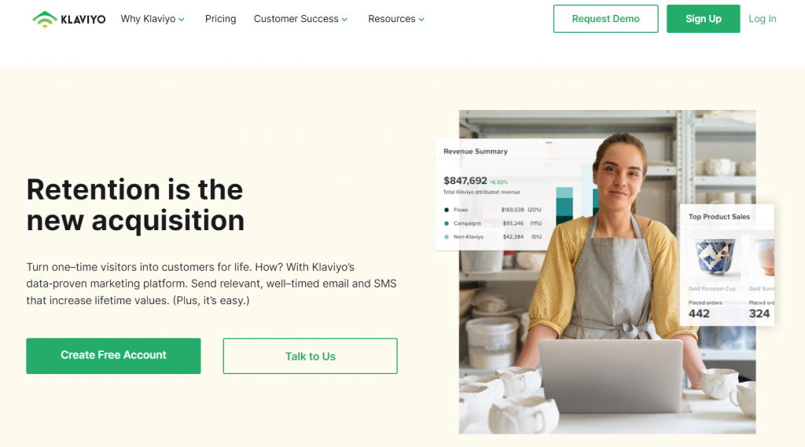
Task: Expand the Why Klaviyo dropdown chevron
Action: click(x=182, y=20)
